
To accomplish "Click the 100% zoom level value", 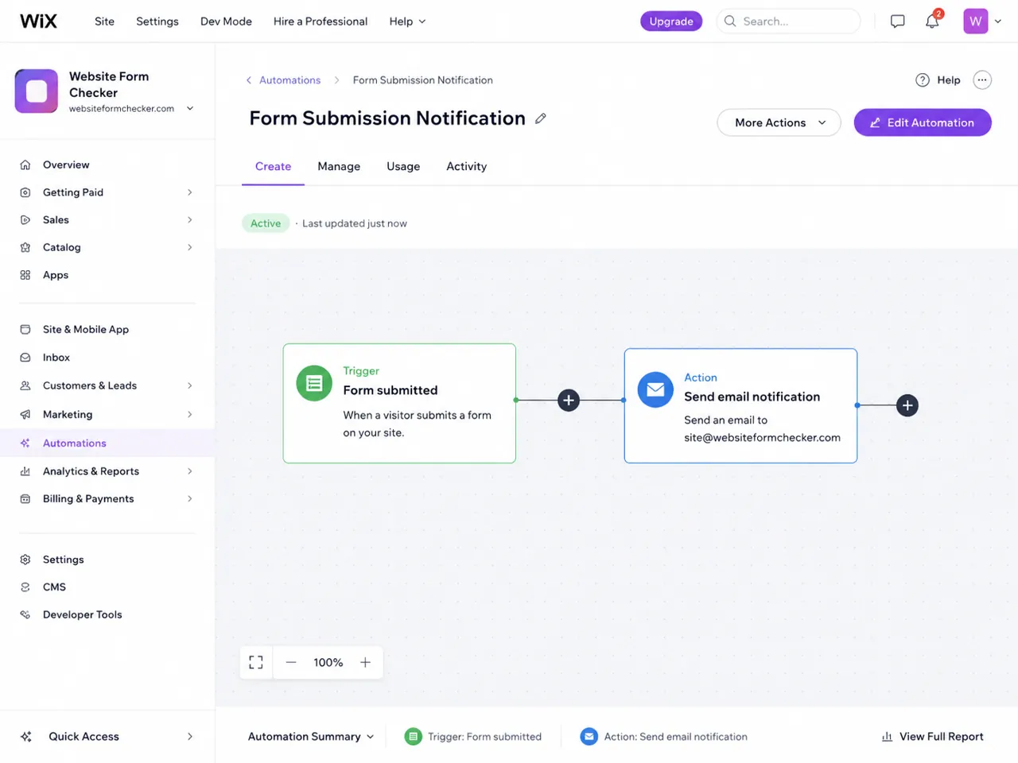I will click(x=328, y=662).
